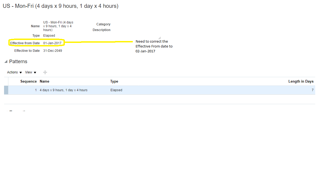Click the page title US - Mon-Fri schedule
The width and height of the screenshot is (329, 170).
(60, 6)
